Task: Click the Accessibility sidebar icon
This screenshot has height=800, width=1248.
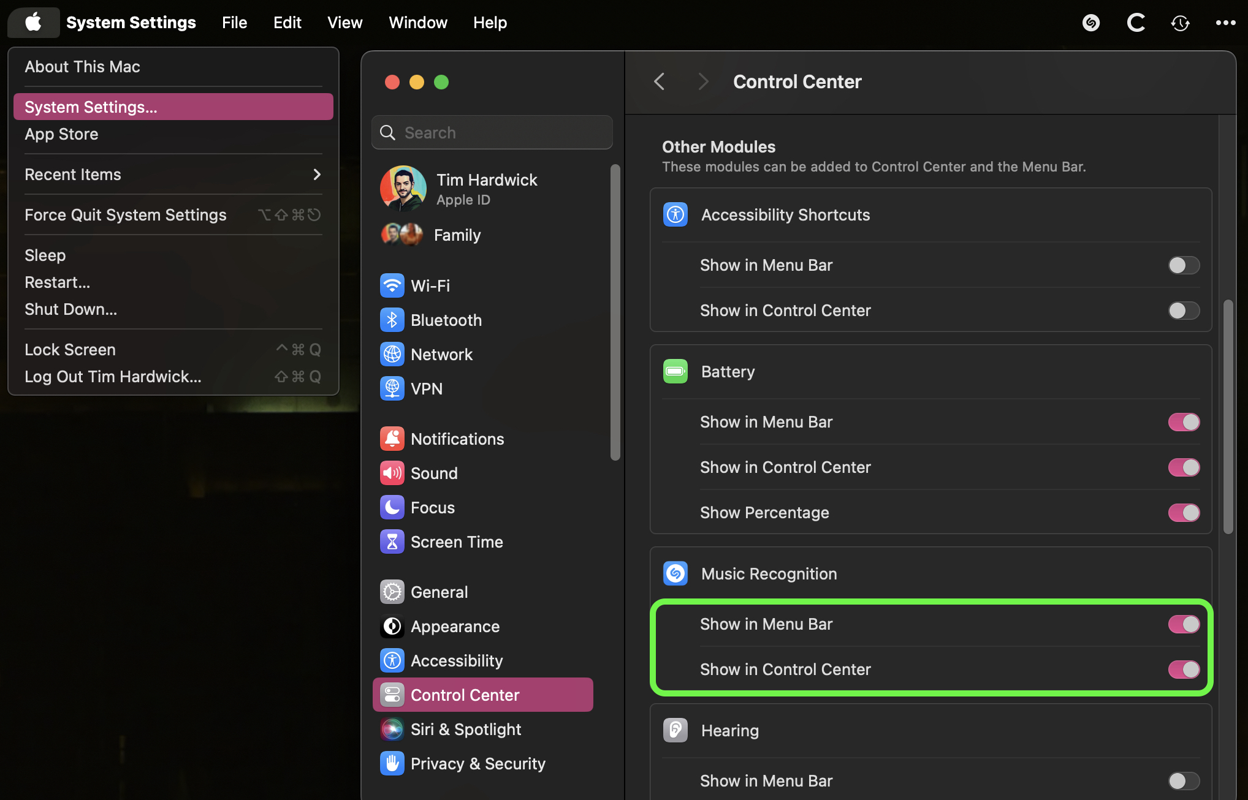Action: [392, 660]
